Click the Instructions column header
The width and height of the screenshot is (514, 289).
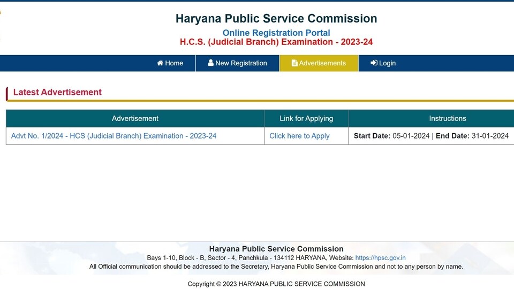pyautogui.click(x=448, y=118)
